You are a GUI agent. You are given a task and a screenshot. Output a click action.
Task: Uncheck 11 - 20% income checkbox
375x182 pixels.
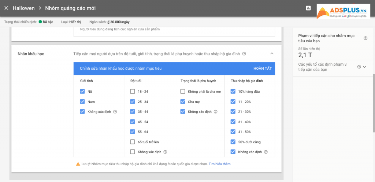233,101
